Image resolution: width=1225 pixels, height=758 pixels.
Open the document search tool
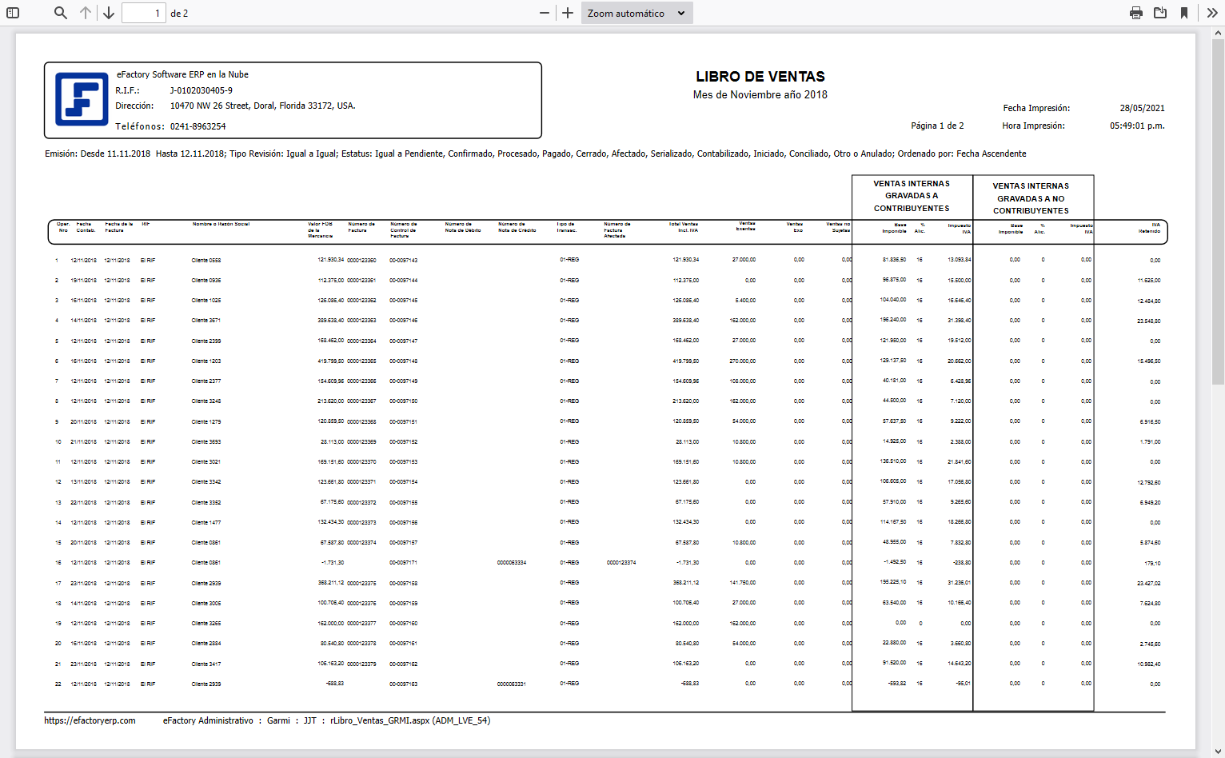60,12
